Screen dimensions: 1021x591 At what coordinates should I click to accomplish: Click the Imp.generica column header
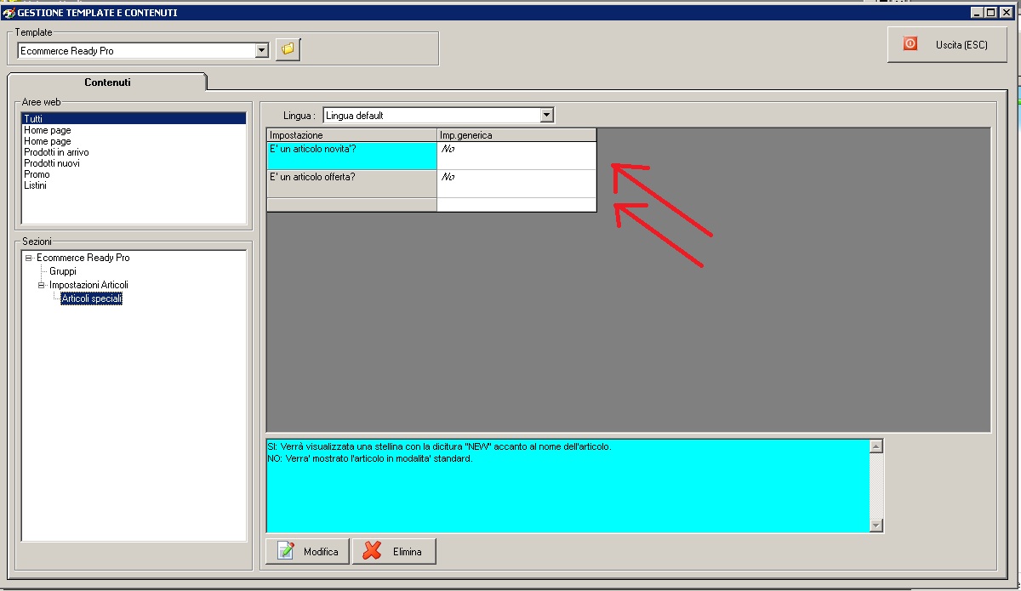click(x=516, y=134)
